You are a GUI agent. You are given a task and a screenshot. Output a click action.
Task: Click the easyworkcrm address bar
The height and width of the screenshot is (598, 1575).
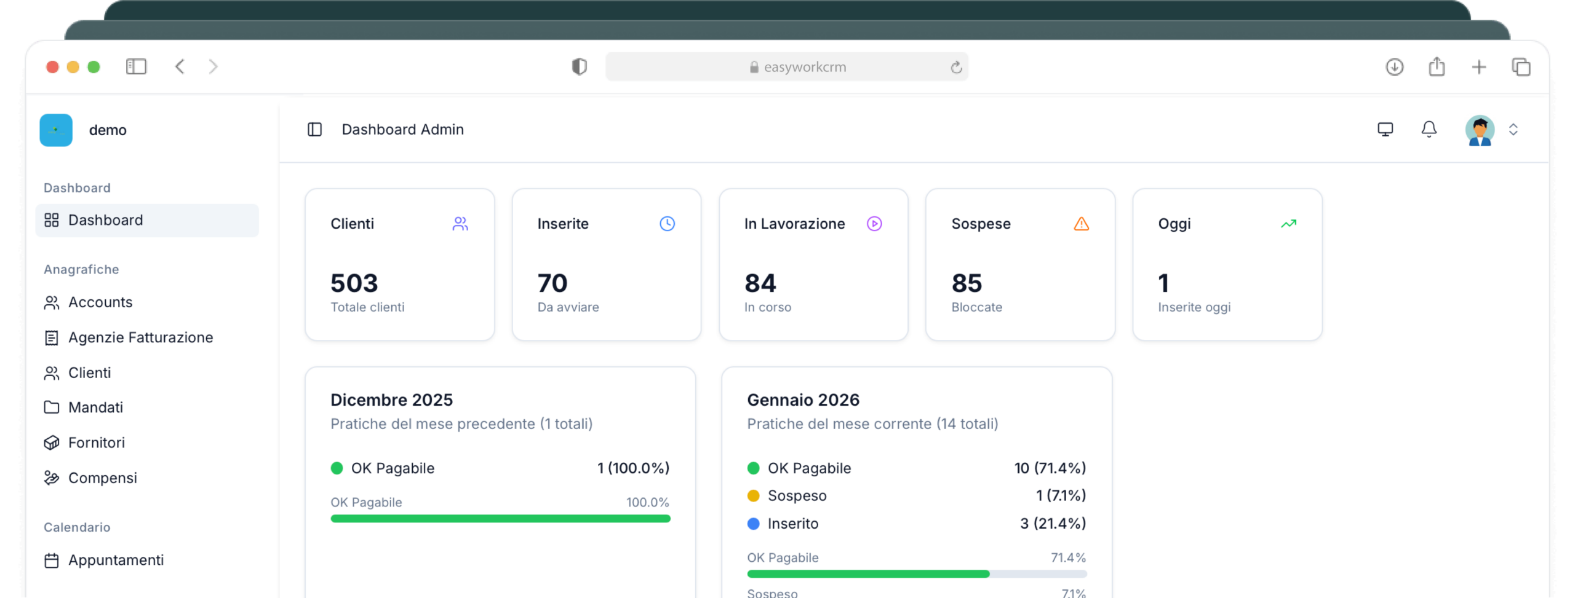[x=786, y=67]
